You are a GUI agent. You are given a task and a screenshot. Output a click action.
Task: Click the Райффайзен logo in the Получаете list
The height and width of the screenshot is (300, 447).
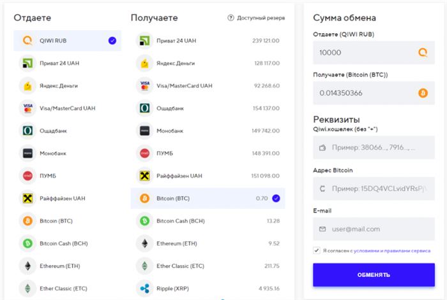pyautogui.click(x=144, y=176)
